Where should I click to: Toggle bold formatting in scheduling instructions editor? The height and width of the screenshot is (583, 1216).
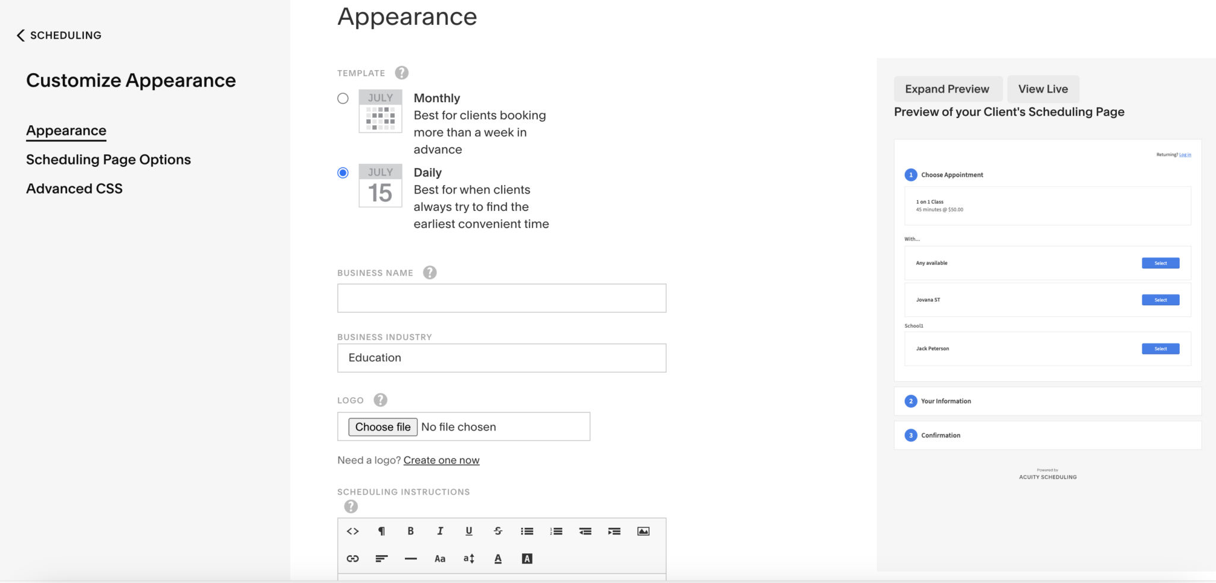coord(410,531)
